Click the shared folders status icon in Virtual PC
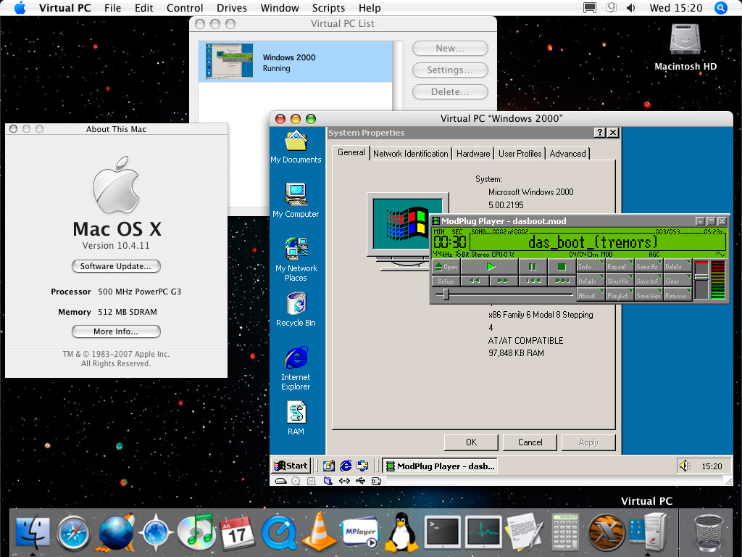This screenshot has width=742, height=557. point(328,482)
